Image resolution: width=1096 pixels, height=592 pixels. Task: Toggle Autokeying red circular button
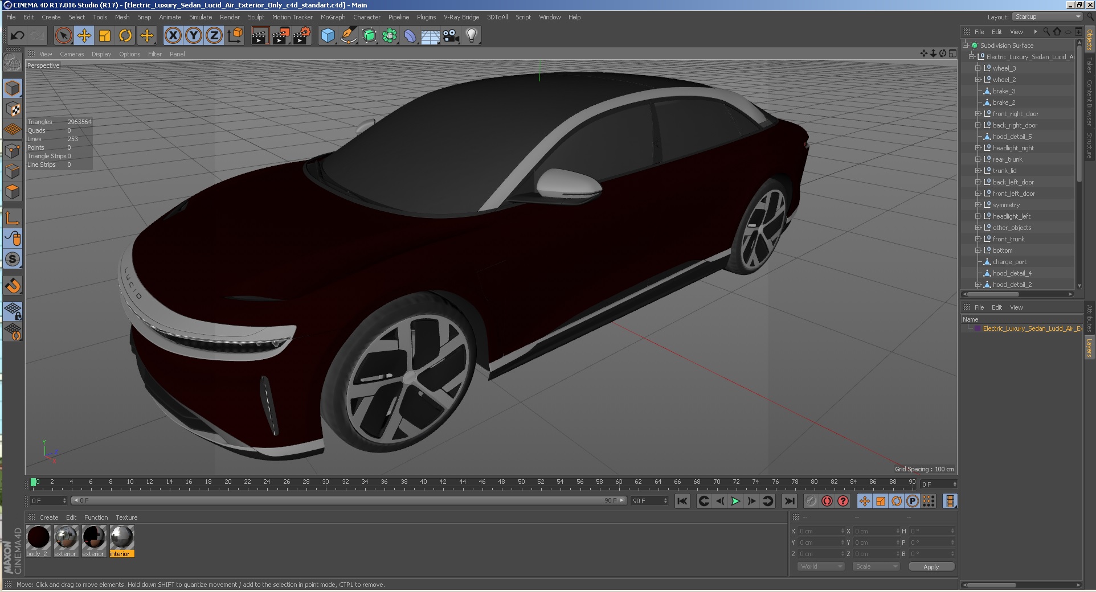827,501
